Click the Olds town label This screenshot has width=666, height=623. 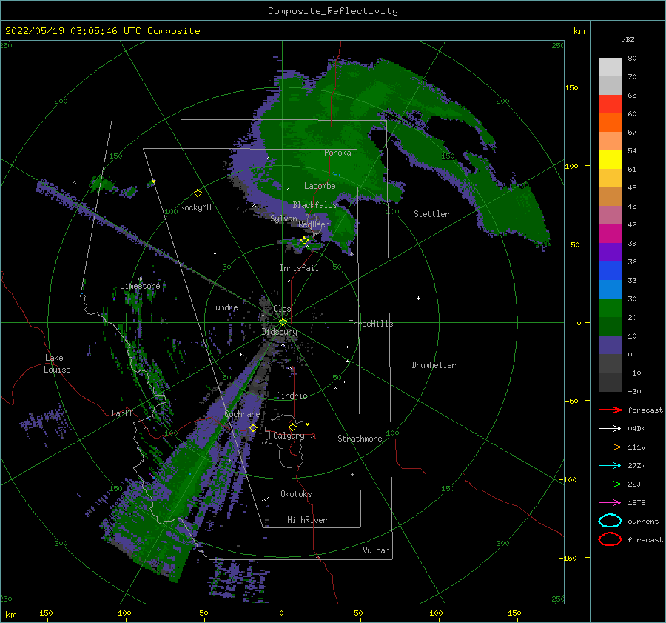pyautogui.click(x=282, y=309)
